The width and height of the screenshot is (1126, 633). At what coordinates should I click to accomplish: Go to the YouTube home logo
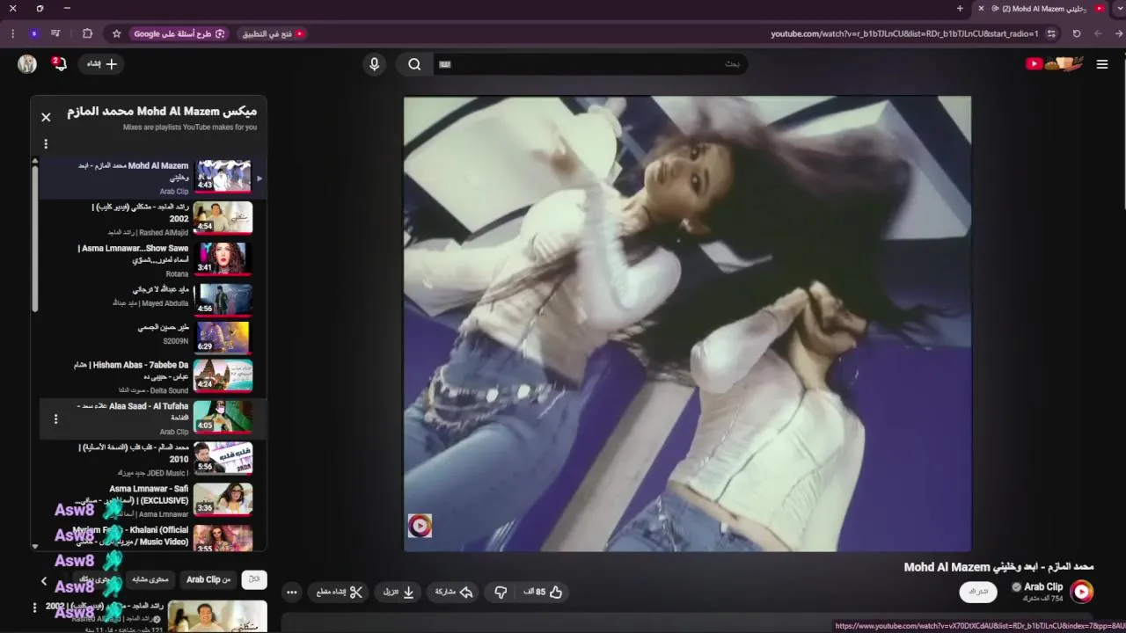pos(1054,63)
